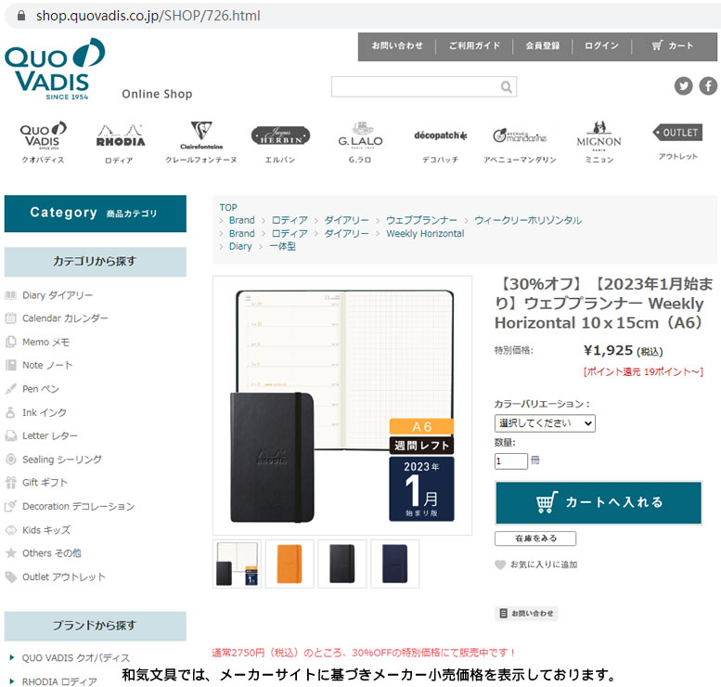This screenshot has width=721, height=687.
Task: Click the heart icon to add to favorites
Action: [x=500, y=564]
